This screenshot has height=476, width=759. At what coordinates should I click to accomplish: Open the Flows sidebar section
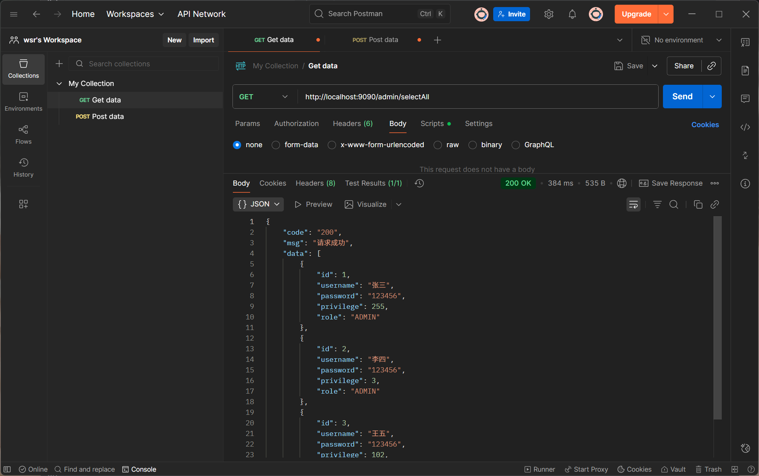(24, 135)
